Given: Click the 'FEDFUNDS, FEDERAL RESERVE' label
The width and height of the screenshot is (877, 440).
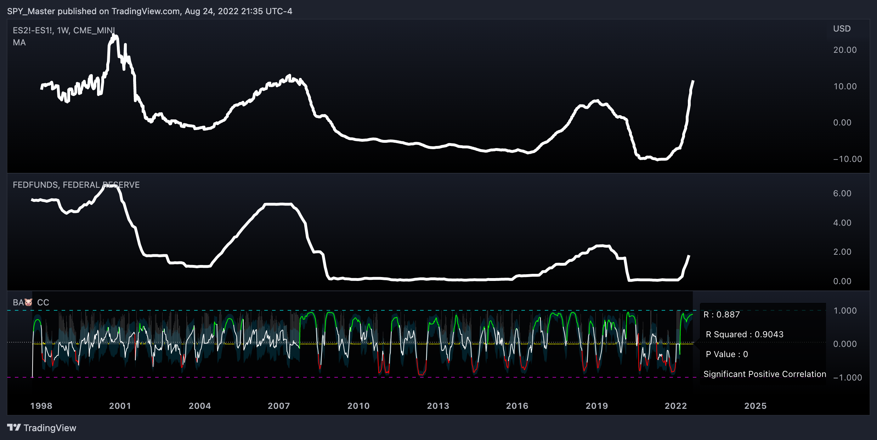Looking at the screenshot, I should tap(76, 185).
